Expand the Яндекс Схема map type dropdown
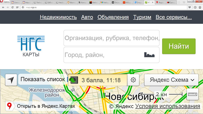Viewport: 203px width, 114px height. coord(172,80)
